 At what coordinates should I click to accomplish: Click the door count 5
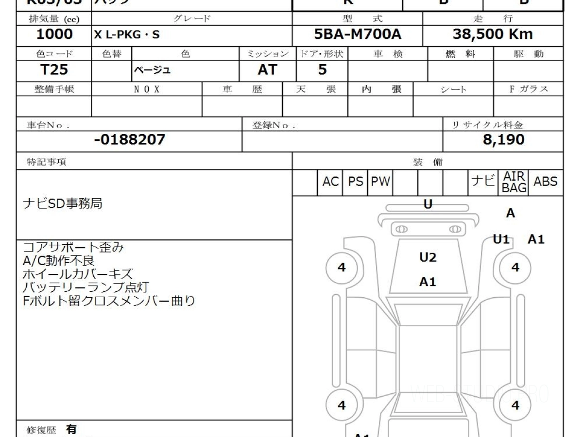pyautogui.click(x=322, y=70)
